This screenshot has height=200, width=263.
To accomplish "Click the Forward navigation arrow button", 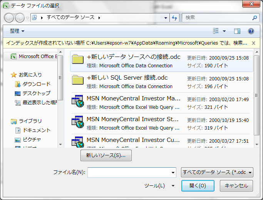I will (20, 18).
